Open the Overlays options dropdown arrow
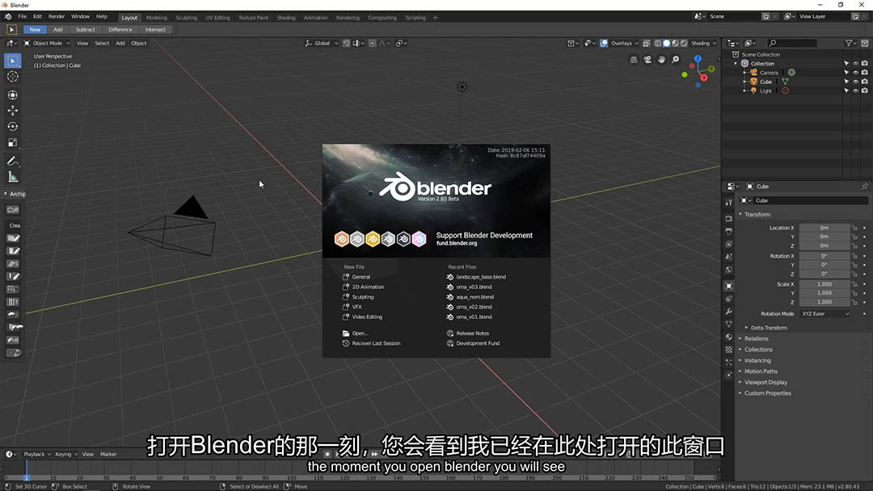The width and height of the screenshot is (873, 491). [x=636, y=43]
